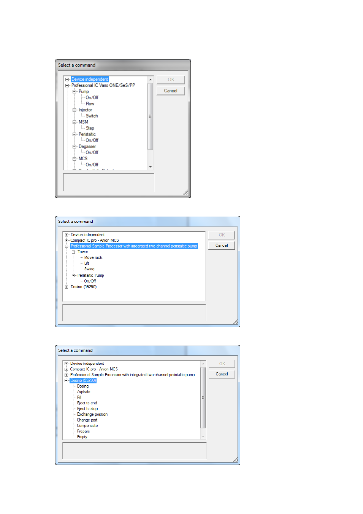
Task: Select the Dosing command
Action: coord(83,386)
